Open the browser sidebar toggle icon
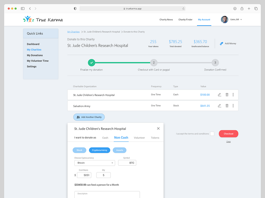The image size is (265, 198). (x=23, y=8)
